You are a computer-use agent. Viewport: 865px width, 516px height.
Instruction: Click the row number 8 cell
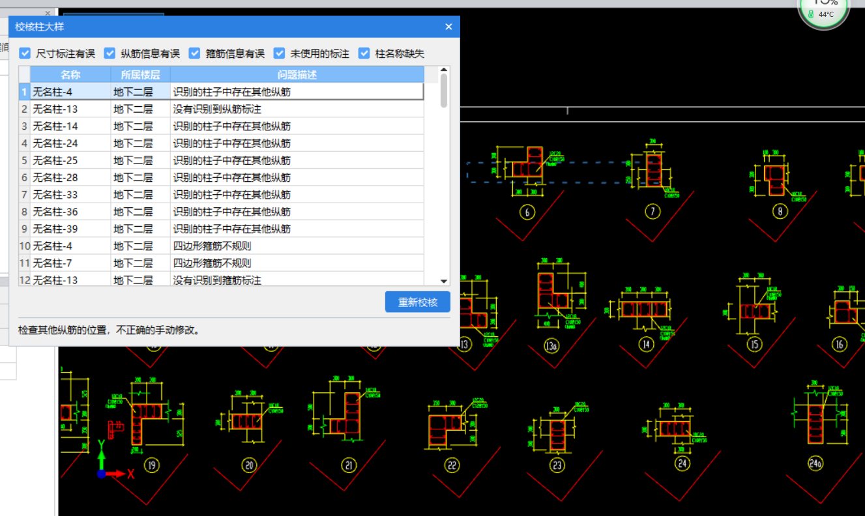coord(25,212)
